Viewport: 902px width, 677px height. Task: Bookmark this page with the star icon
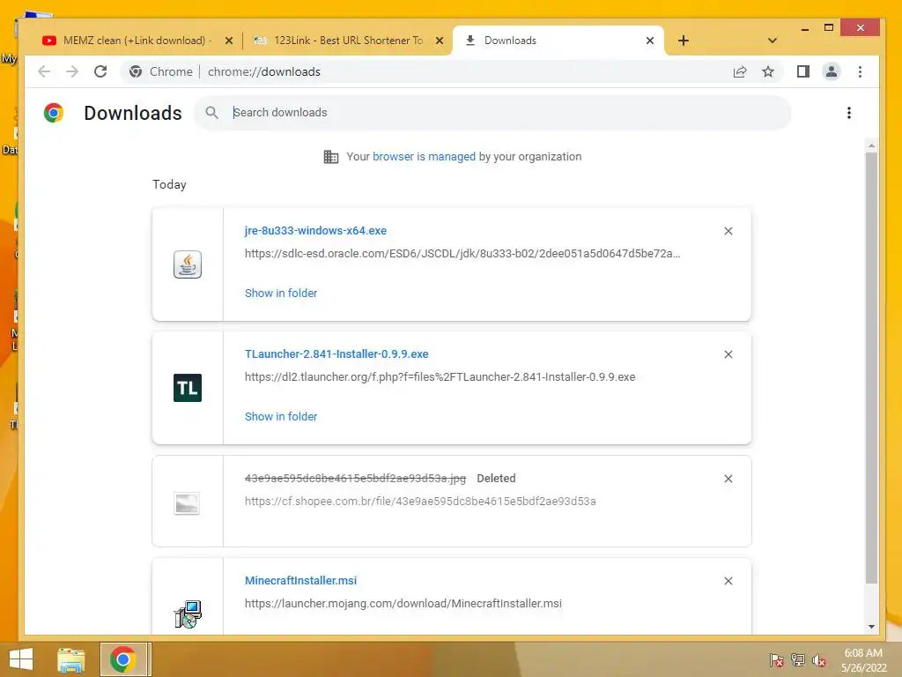click(x=768, y=71)
